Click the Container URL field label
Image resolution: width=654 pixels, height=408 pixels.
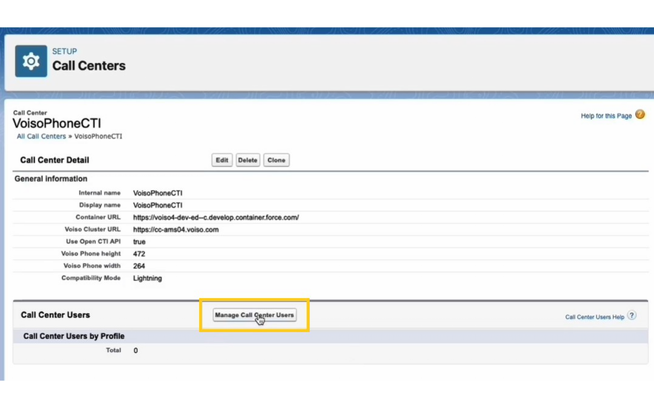pyautogui.click(x=98, y=217)
